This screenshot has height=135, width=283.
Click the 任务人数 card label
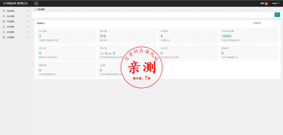pos(43,48)
